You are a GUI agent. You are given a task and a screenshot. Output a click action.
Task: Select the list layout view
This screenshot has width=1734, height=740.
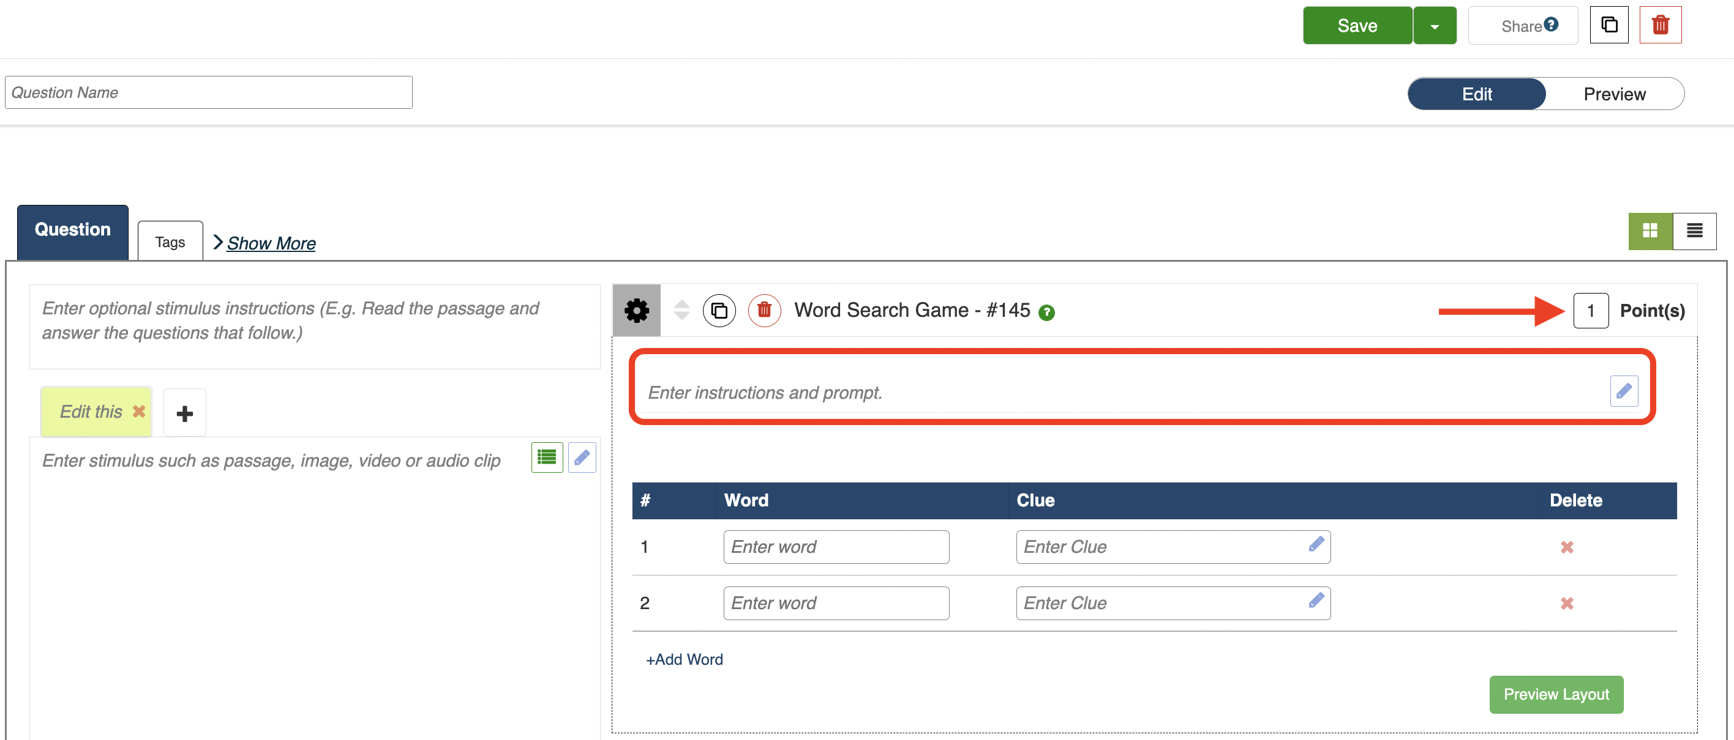1694,231
